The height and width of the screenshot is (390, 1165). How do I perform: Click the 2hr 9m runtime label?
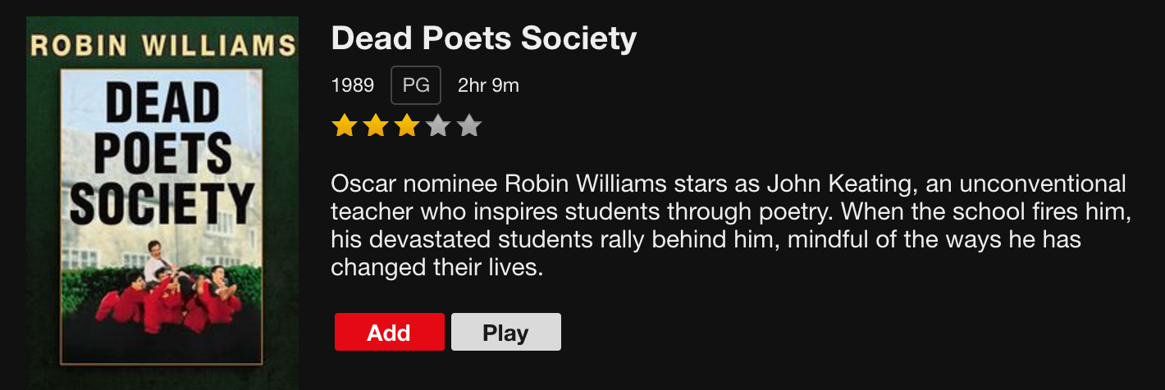[488, 85]
